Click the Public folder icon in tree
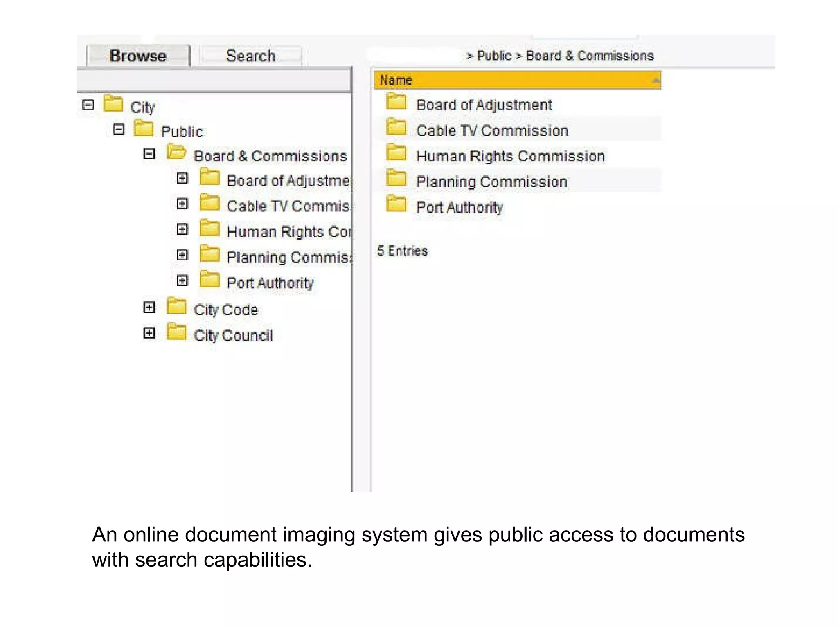 click(144, 128)
